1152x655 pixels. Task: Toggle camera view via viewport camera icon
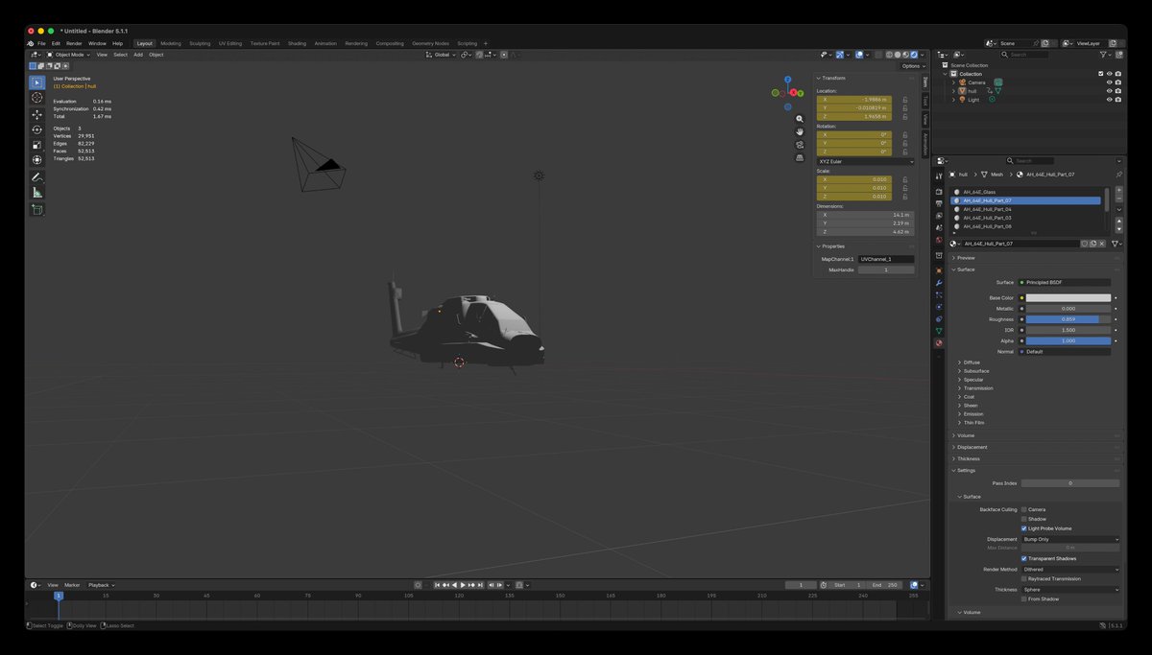(800, 145)
